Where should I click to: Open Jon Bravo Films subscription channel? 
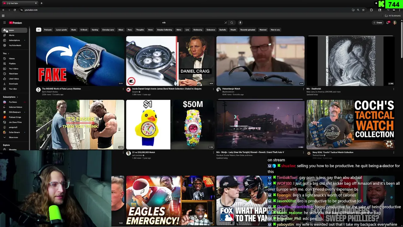[x=14, y=122]
